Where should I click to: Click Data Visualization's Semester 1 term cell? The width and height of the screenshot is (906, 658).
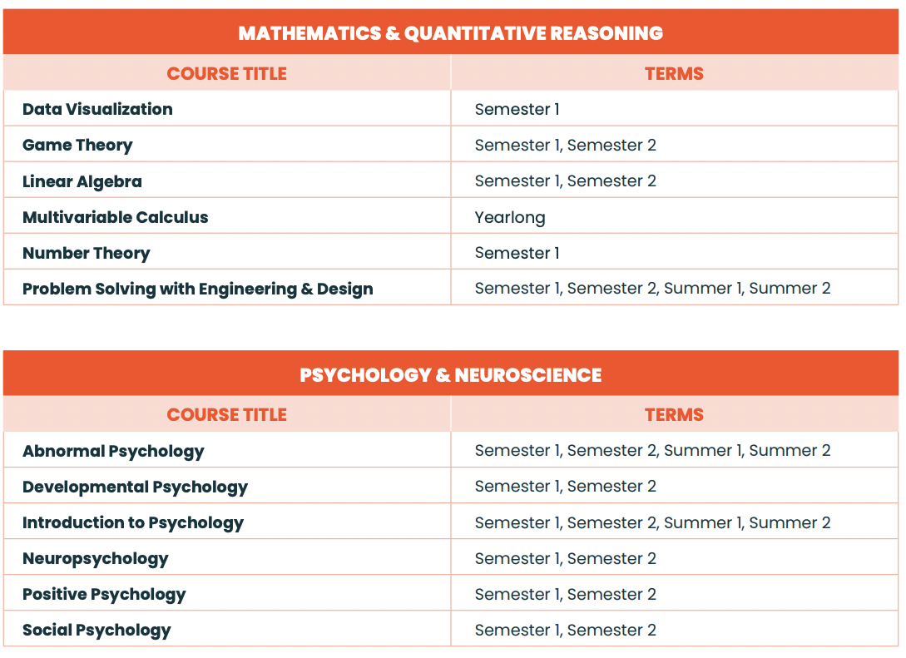(x=517, y=109)
